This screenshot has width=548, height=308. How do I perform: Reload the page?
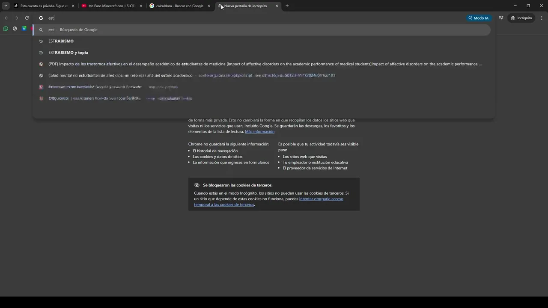pyautogui.click(x=27, y=18)
